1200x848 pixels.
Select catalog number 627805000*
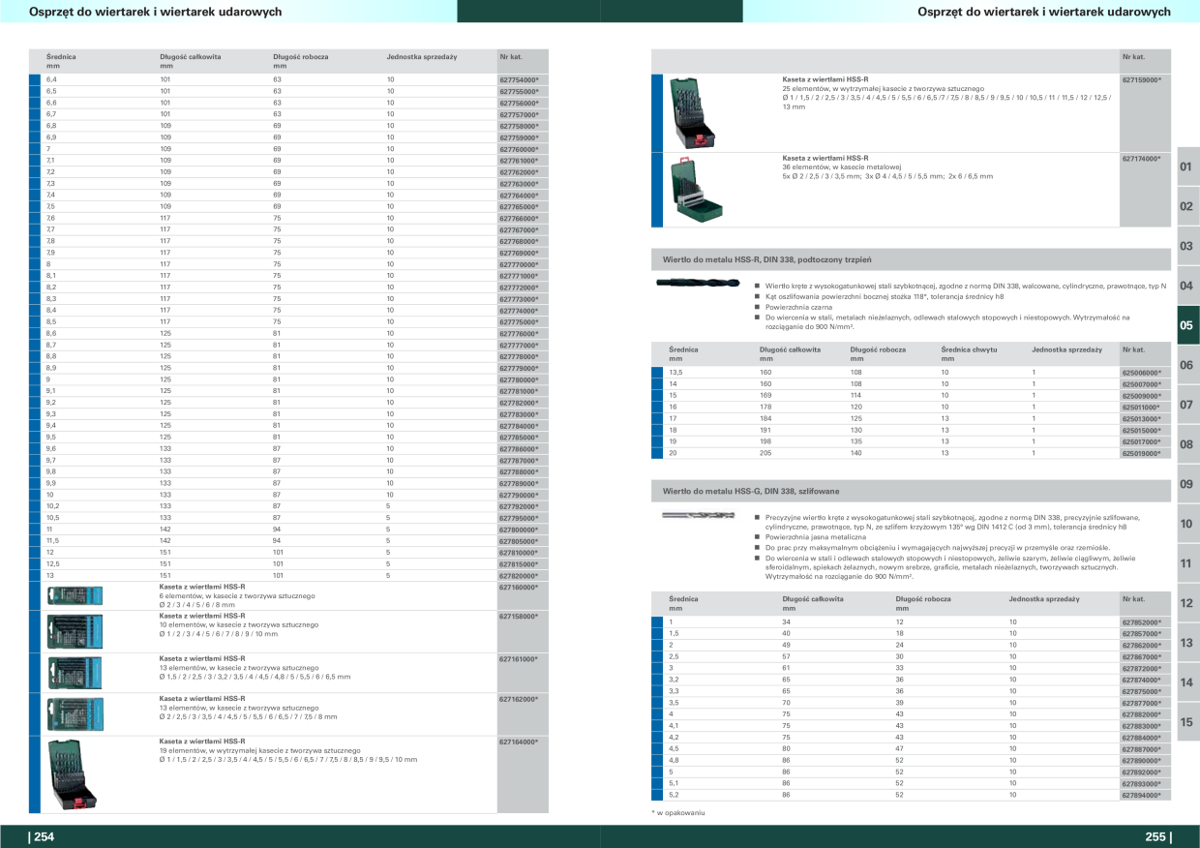[518, 541]
